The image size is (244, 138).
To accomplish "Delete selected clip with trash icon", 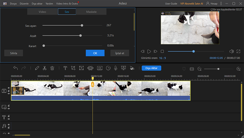I will [x=52, y=68].
